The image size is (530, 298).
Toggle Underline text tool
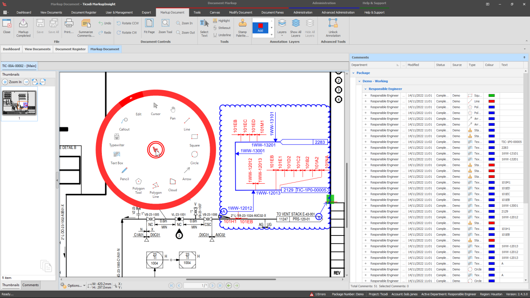[221, 35]
